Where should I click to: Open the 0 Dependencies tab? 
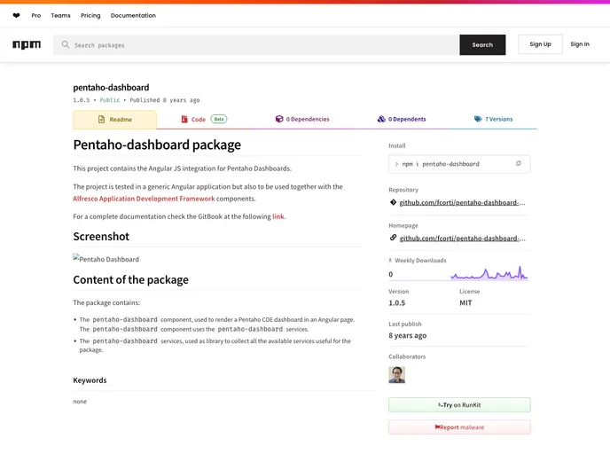302,119
